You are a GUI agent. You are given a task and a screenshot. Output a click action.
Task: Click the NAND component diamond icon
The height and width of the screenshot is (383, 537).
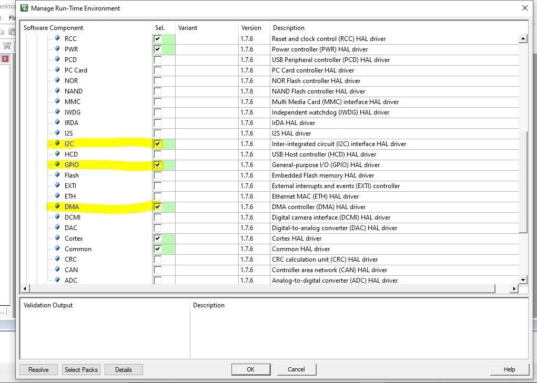(57, 91)
